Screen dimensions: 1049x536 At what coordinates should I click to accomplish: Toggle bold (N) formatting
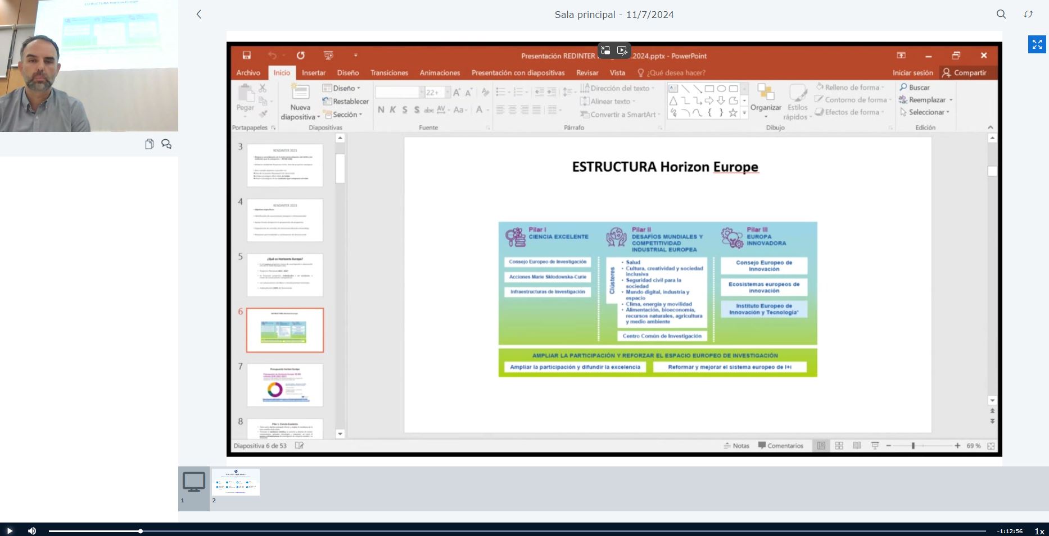pos(380,111)
